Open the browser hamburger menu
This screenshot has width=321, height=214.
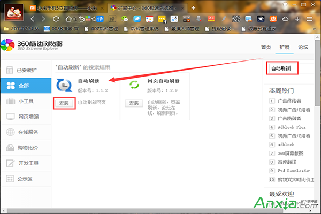[309, 19]
